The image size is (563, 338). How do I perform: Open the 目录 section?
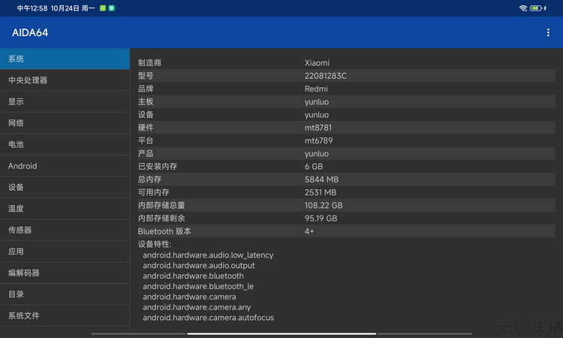(65, 294)
